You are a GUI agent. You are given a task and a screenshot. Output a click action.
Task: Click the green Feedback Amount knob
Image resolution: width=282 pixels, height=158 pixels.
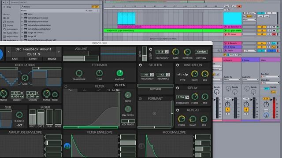pos(119,73)
